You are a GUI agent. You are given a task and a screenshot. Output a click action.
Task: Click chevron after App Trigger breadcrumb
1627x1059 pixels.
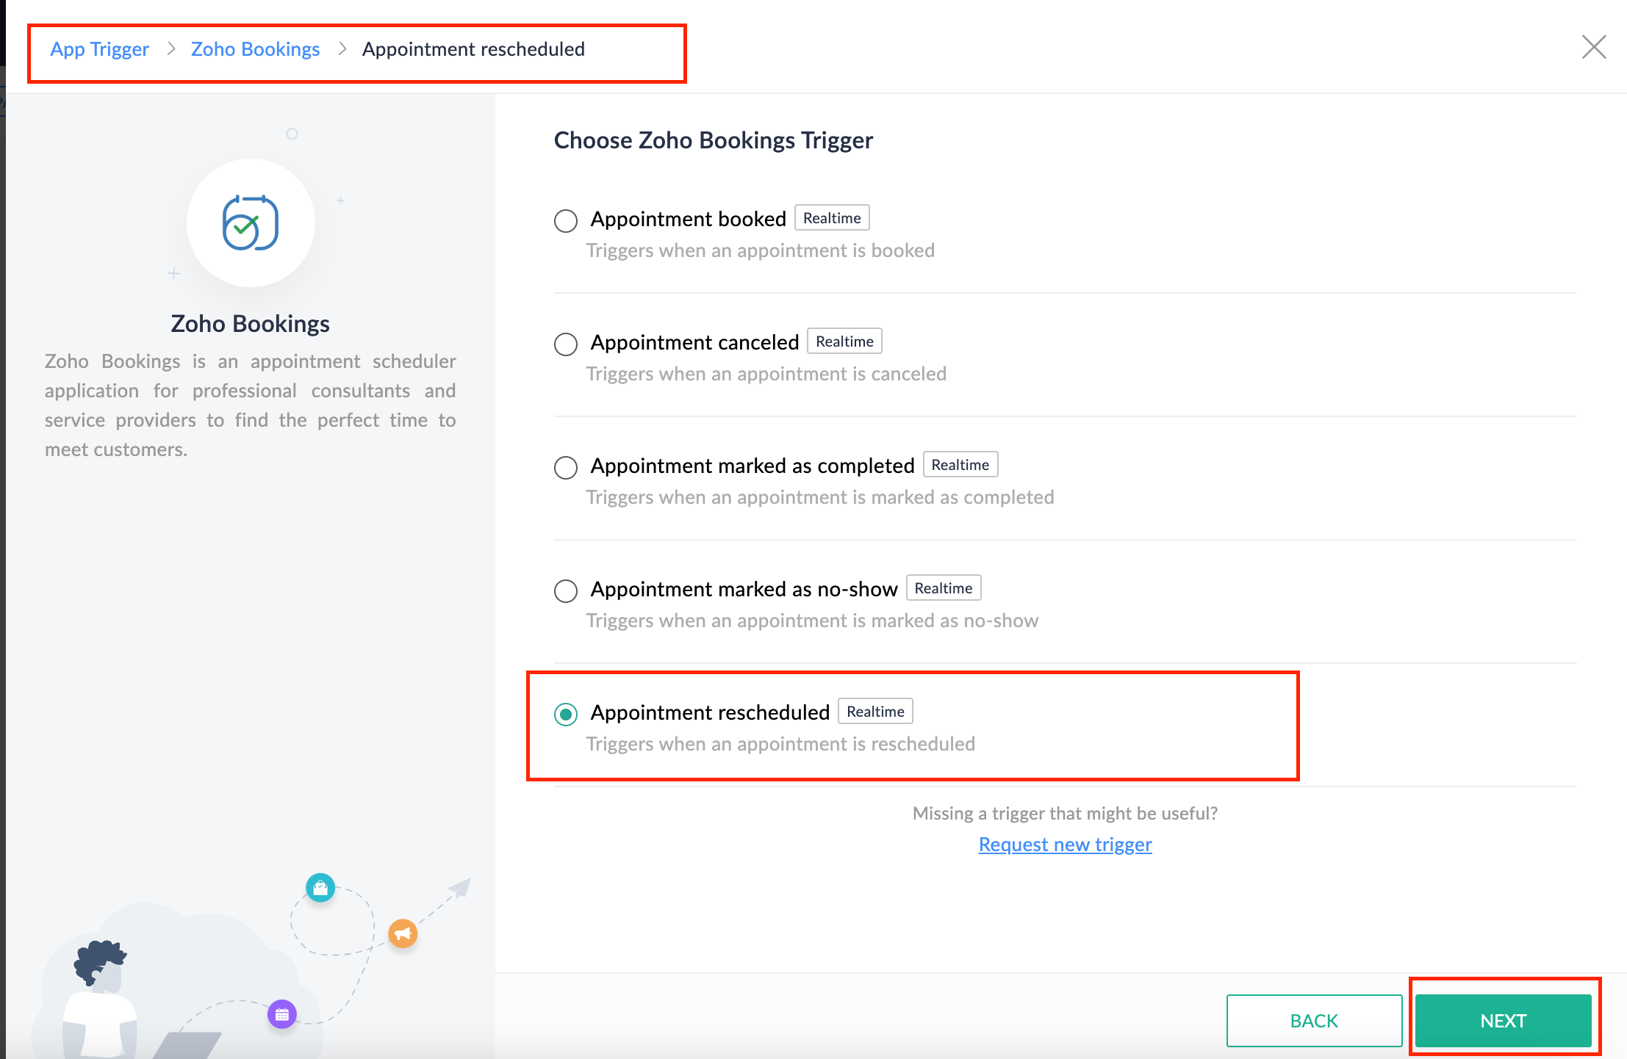(171, 49)
